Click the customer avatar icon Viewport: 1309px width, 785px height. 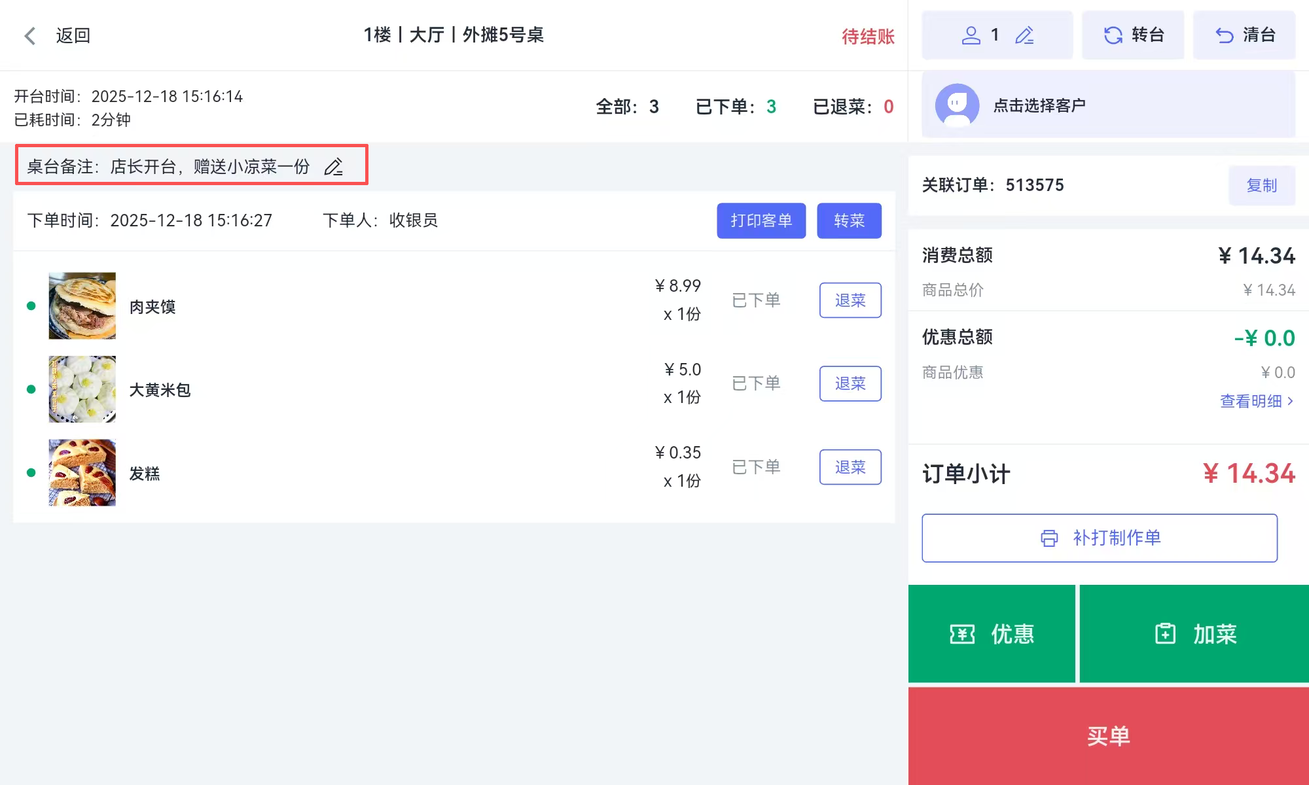[957, 105]
